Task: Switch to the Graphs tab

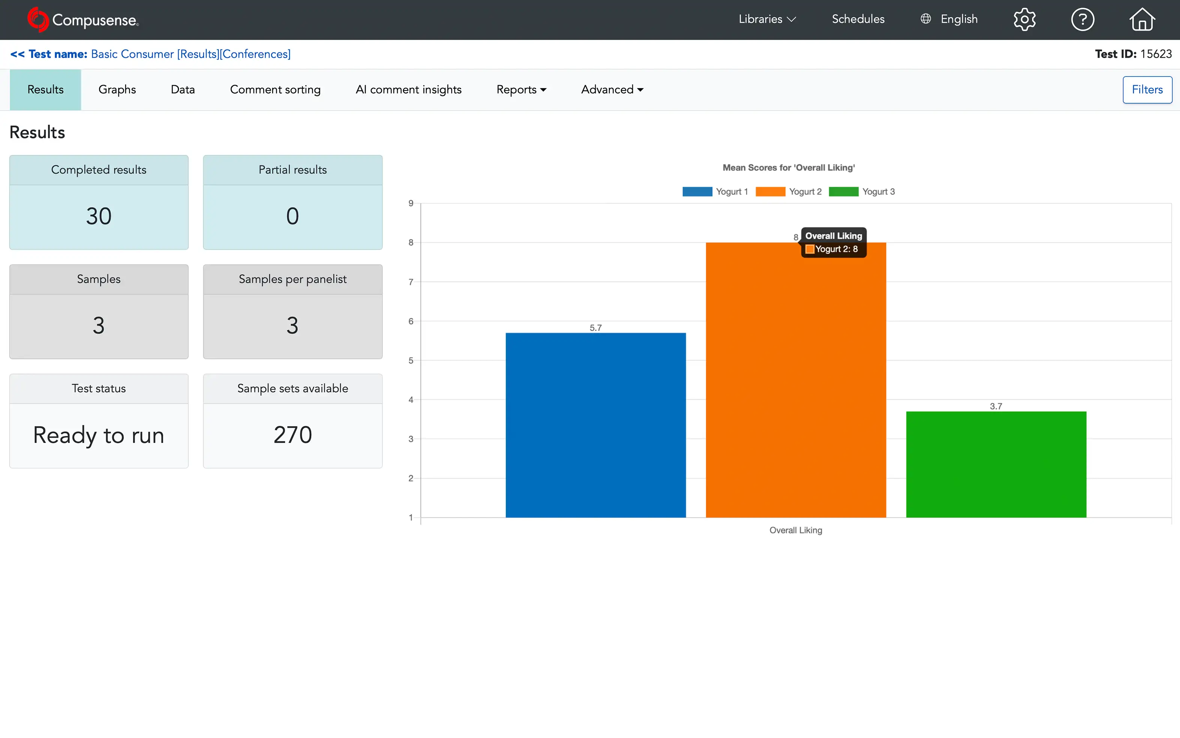Action: 117,90
